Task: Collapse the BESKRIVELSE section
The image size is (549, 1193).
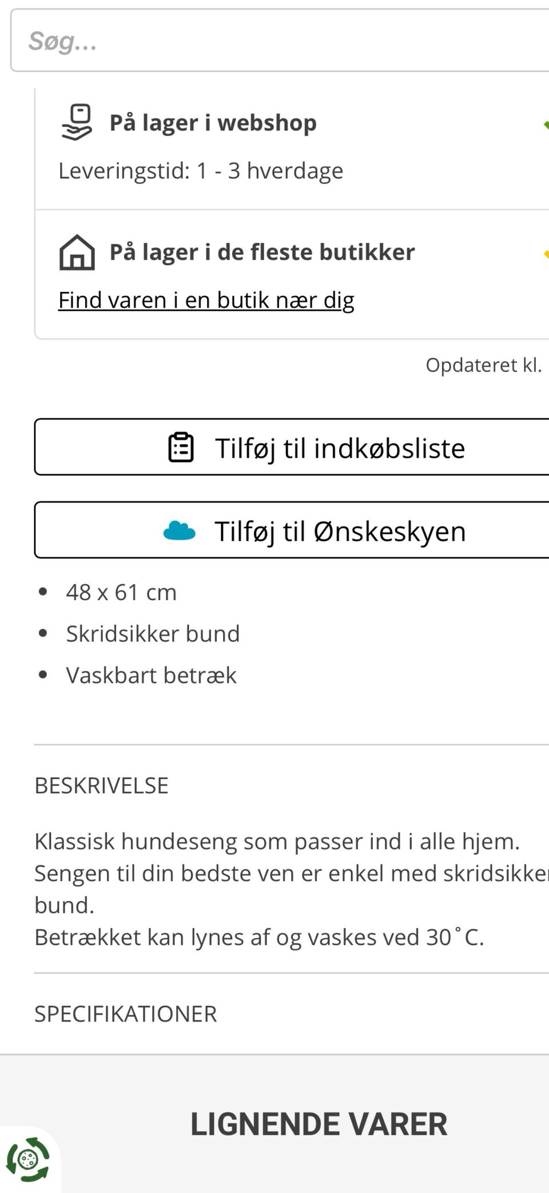Action: tap(102, 785)
